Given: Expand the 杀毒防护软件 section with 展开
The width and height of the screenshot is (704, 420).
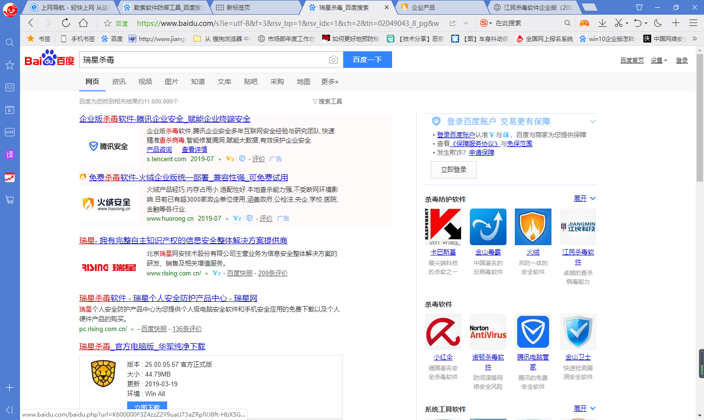Looking at the screenshot, I should point(585,198).
